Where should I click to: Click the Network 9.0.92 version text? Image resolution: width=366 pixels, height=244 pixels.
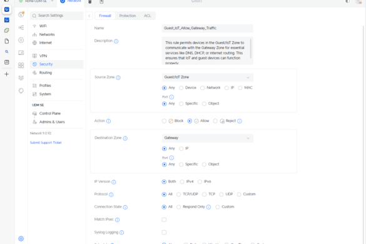coord(41,133)
